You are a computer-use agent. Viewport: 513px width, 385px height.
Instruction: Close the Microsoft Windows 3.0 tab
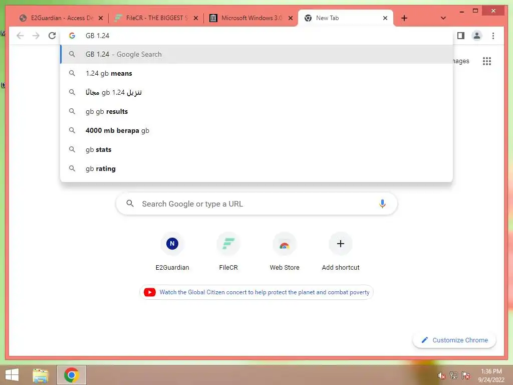(290, 18)
